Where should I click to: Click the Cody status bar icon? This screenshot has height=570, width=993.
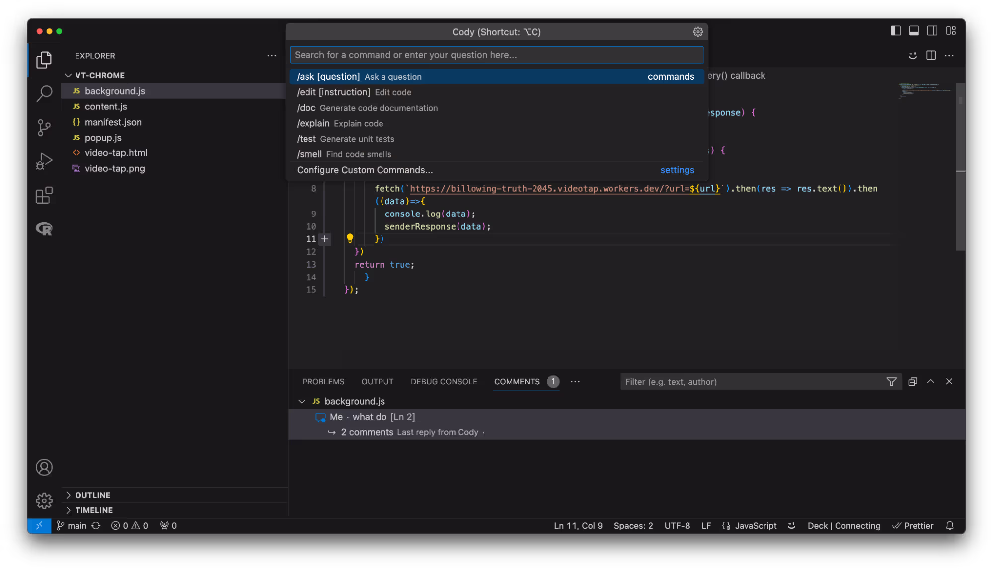click(x=791, y=525)
